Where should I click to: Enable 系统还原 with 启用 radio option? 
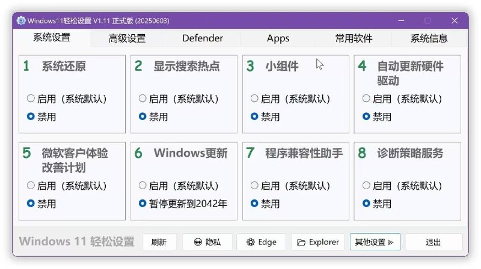[x=31, y=99]
